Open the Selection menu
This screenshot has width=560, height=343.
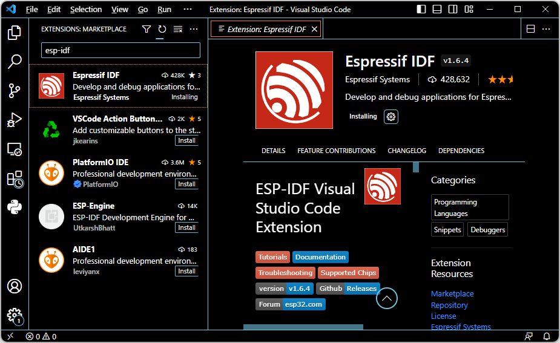pyautogui.click(x=86, y=10)
